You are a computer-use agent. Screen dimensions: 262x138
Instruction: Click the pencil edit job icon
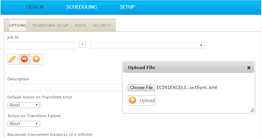(13, 59)
